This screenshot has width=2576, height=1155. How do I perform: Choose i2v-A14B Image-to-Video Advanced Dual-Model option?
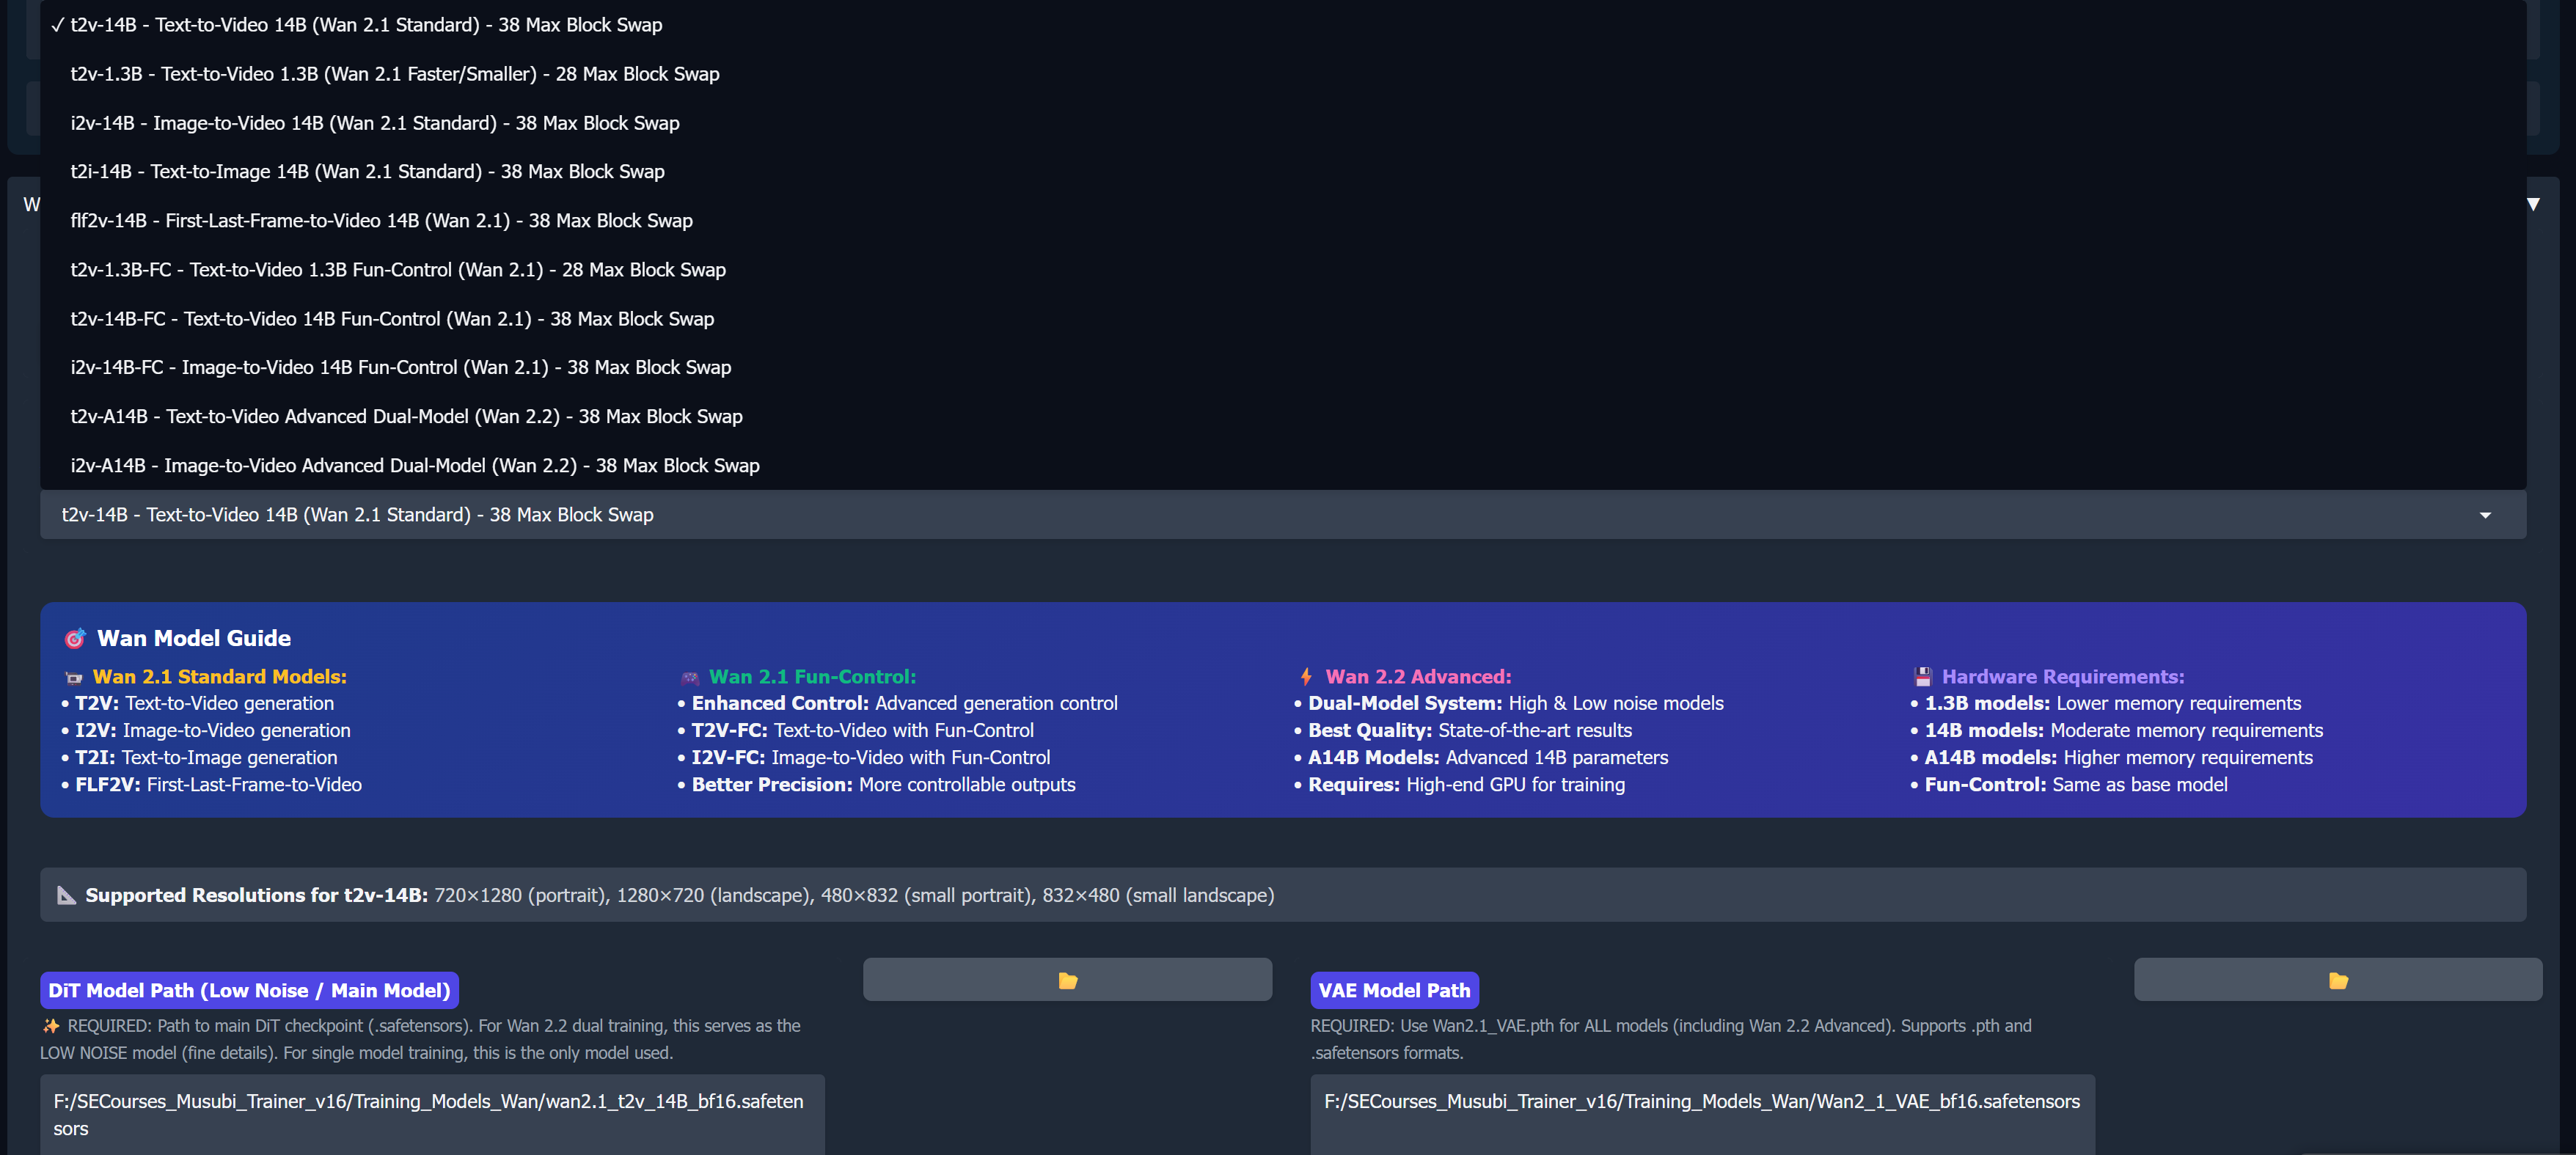tap(1283, 465)
